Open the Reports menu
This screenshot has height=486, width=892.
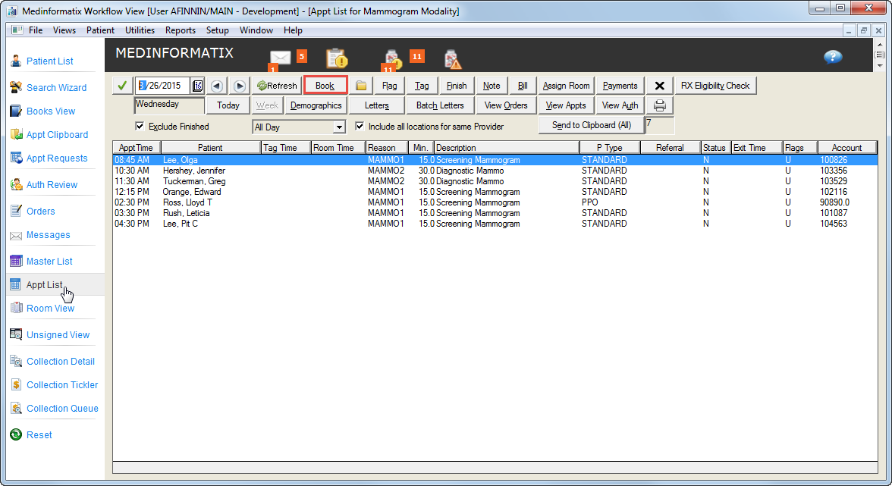coord(181,30)
